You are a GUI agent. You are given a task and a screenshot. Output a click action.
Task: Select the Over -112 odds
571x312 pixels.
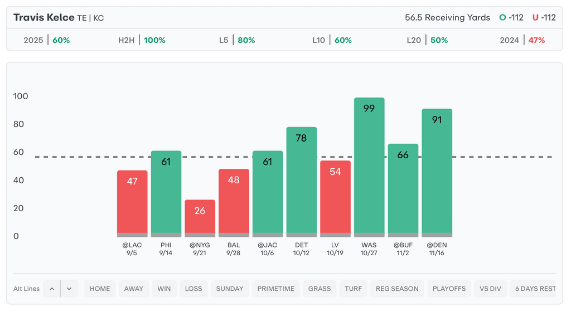point(511,17)
